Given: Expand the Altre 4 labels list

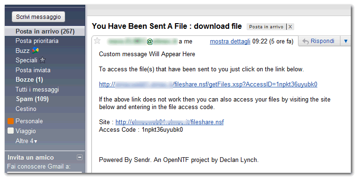Looking at the screenshot, I should pyautogui.click(x=26, y=141).
